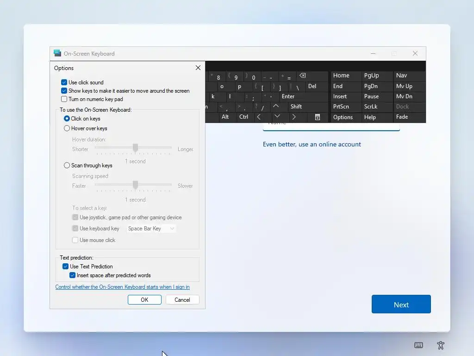Viewport: 474px width, 356px height.
Task: Click the Mv Up key
Action: [x=409, y=86]
